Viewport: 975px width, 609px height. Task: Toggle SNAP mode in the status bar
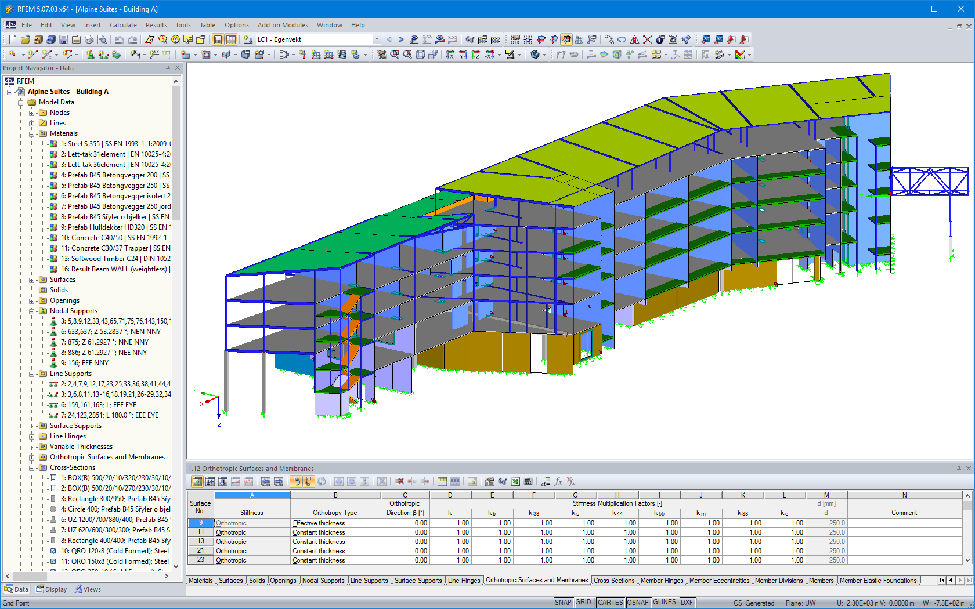pyautogui.click(x=562, y=603)
